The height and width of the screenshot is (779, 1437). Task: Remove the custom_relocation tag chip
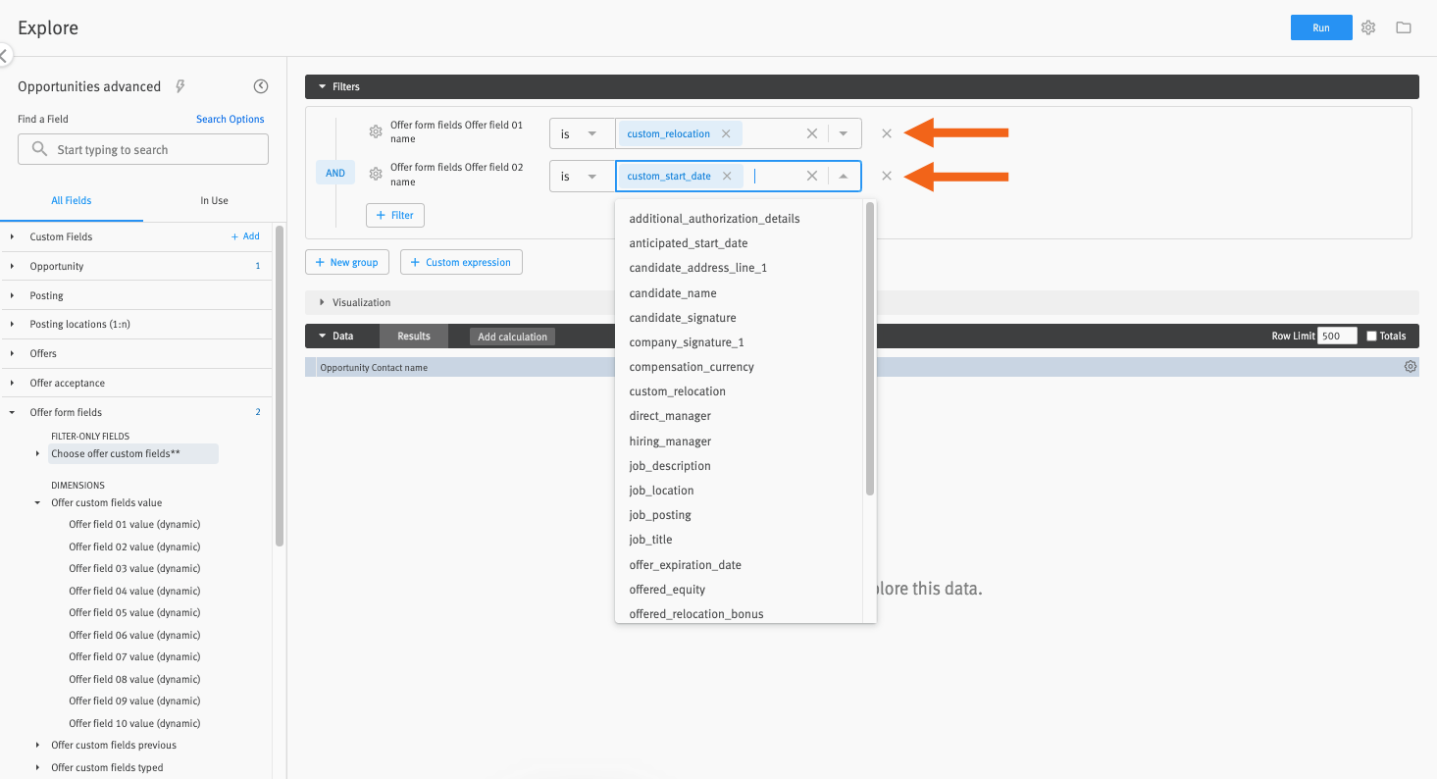coord(726,133)
